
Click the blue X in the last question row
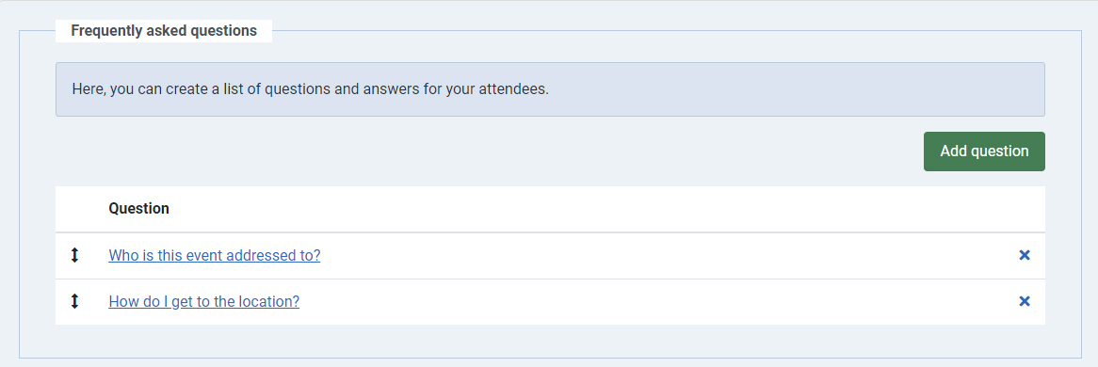coord(1024,301)
